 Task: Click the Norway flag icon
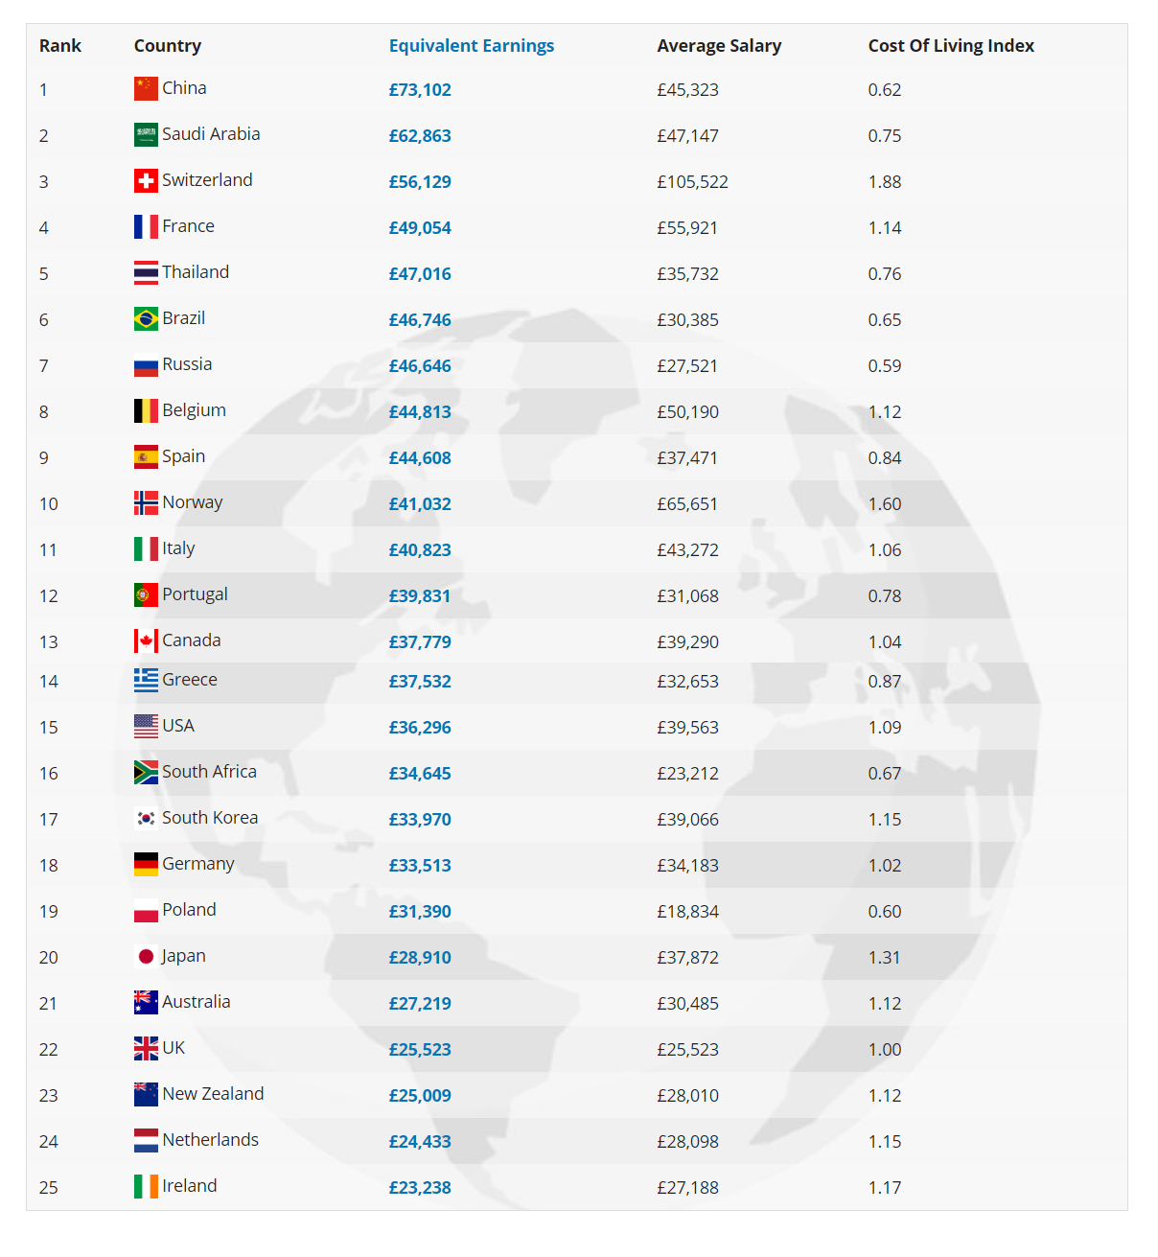[146, 503]
